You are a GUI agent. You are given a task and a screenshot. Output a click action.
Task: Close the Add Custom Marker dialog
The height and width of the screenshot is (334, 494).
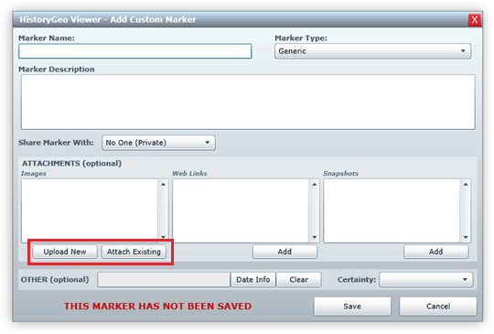click(x=474, y=20)
